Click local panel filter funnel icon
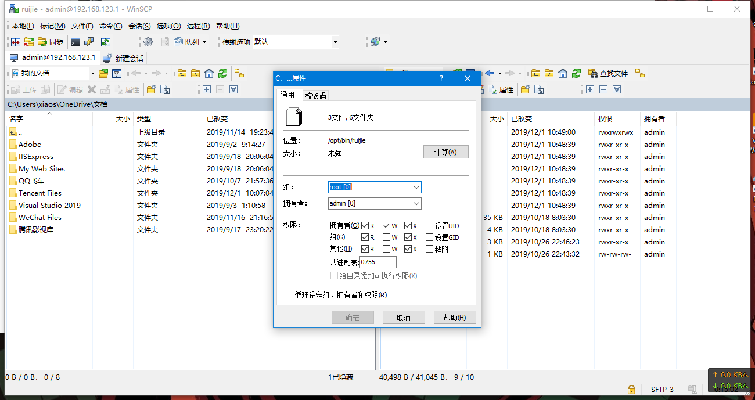 pyautogui.click(x=117, y=73)
